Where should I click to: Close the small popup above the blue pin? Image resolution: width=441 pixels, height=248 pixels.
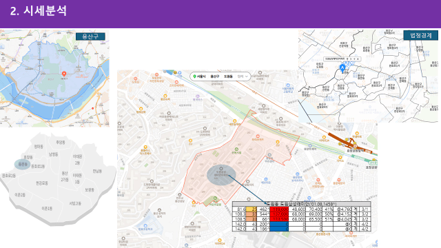(x=358, y=59)
